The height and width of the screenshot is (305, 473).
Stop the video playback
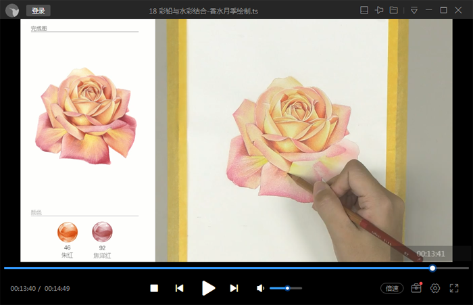tap(154, 288)
